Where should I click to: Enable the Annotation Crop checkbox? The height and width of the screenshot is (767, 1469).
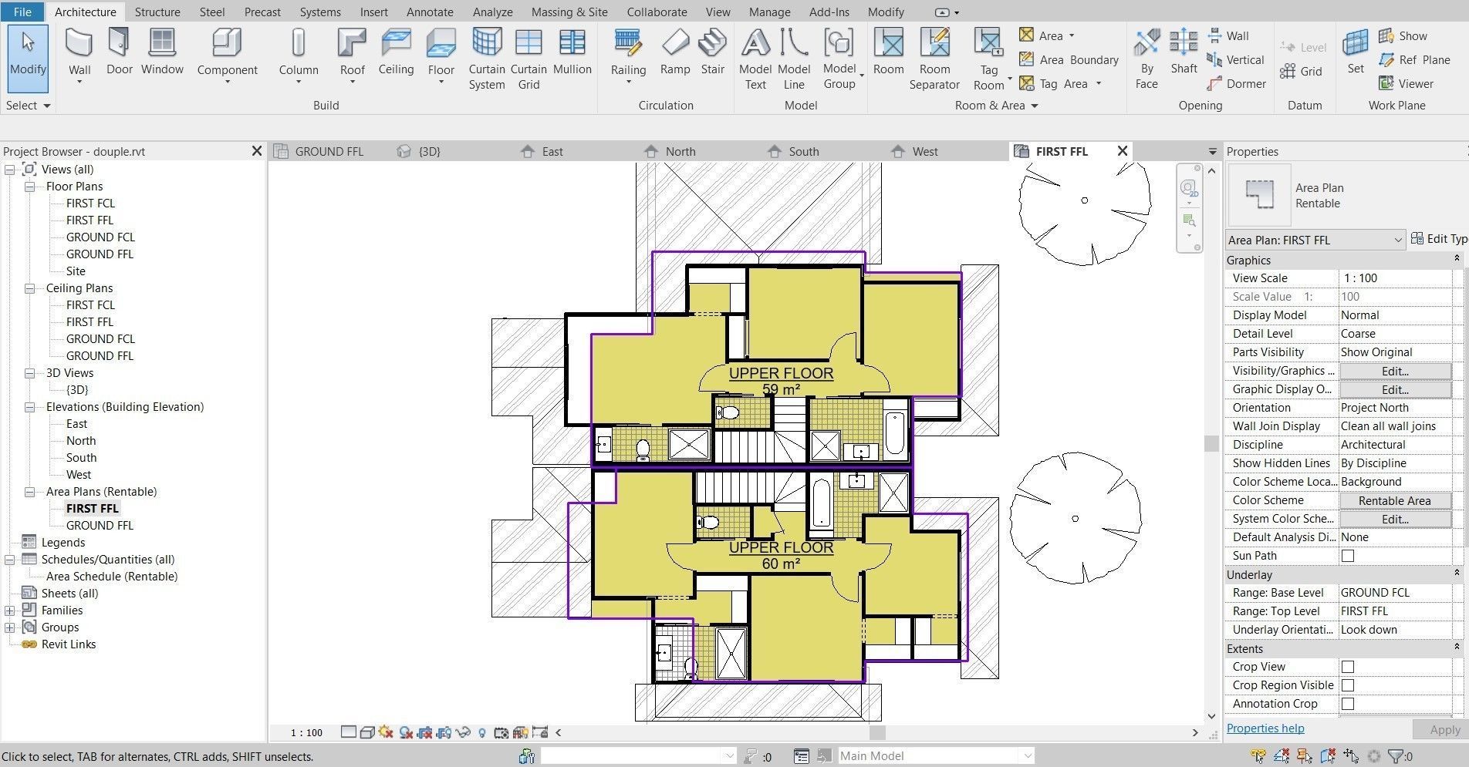[x=1348, y=704]
